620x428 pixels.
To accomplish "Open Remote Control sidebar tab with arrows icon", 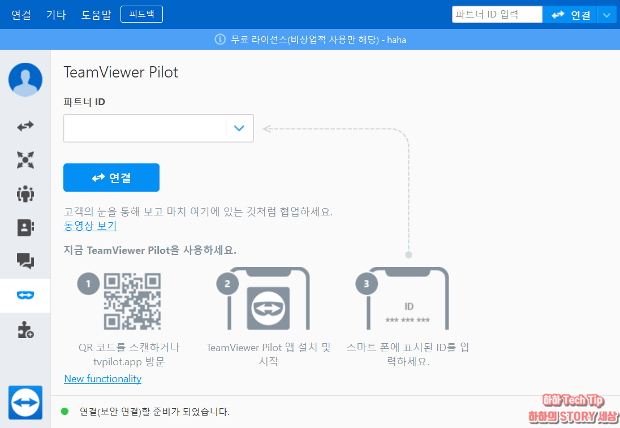I will (x=25, y=126).
